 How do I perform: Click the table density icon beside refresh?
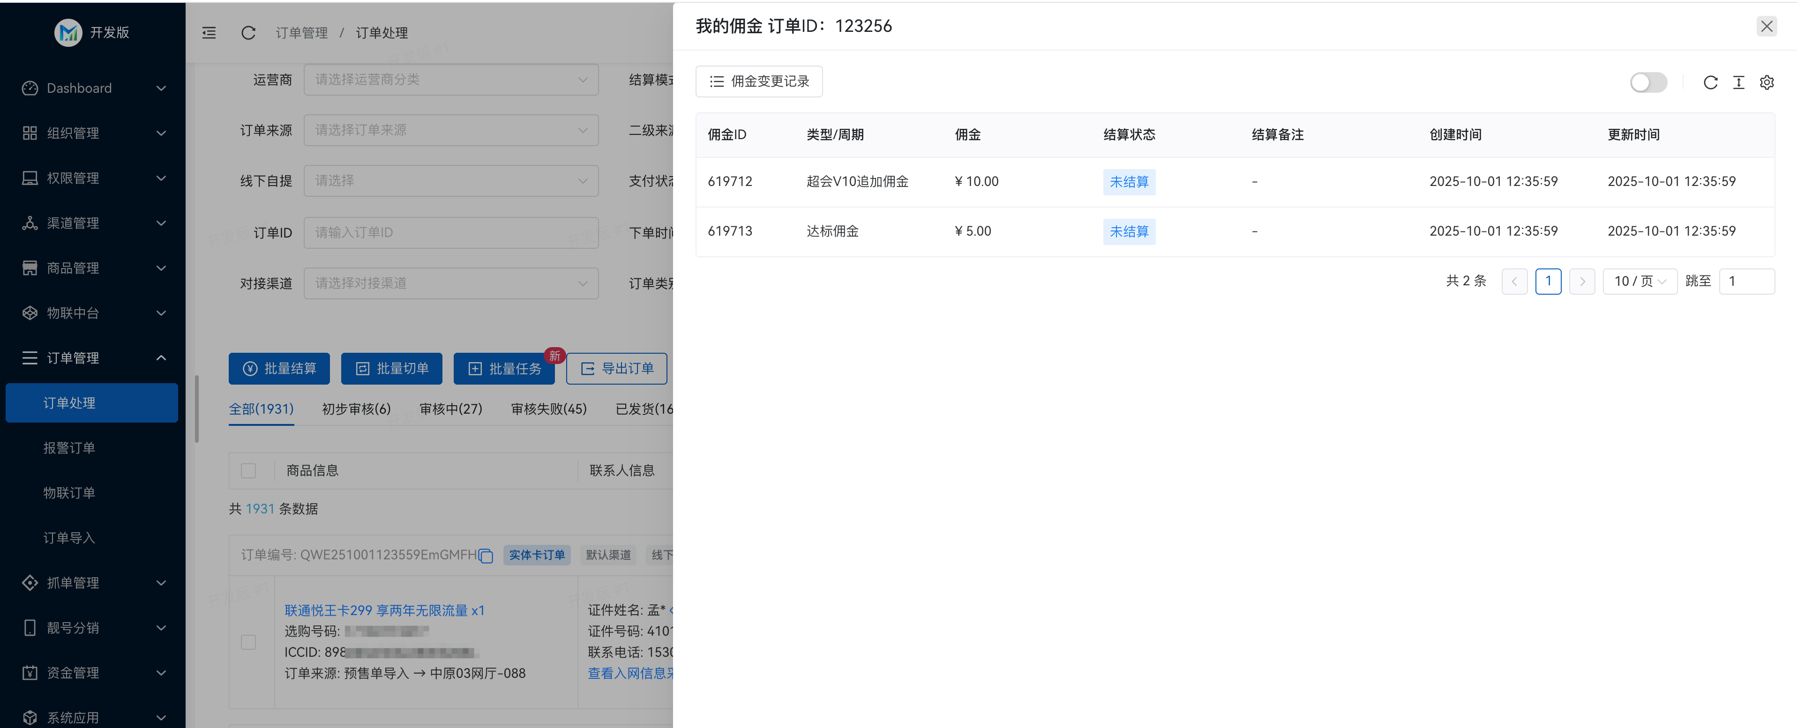click(x=1738, y=82)
